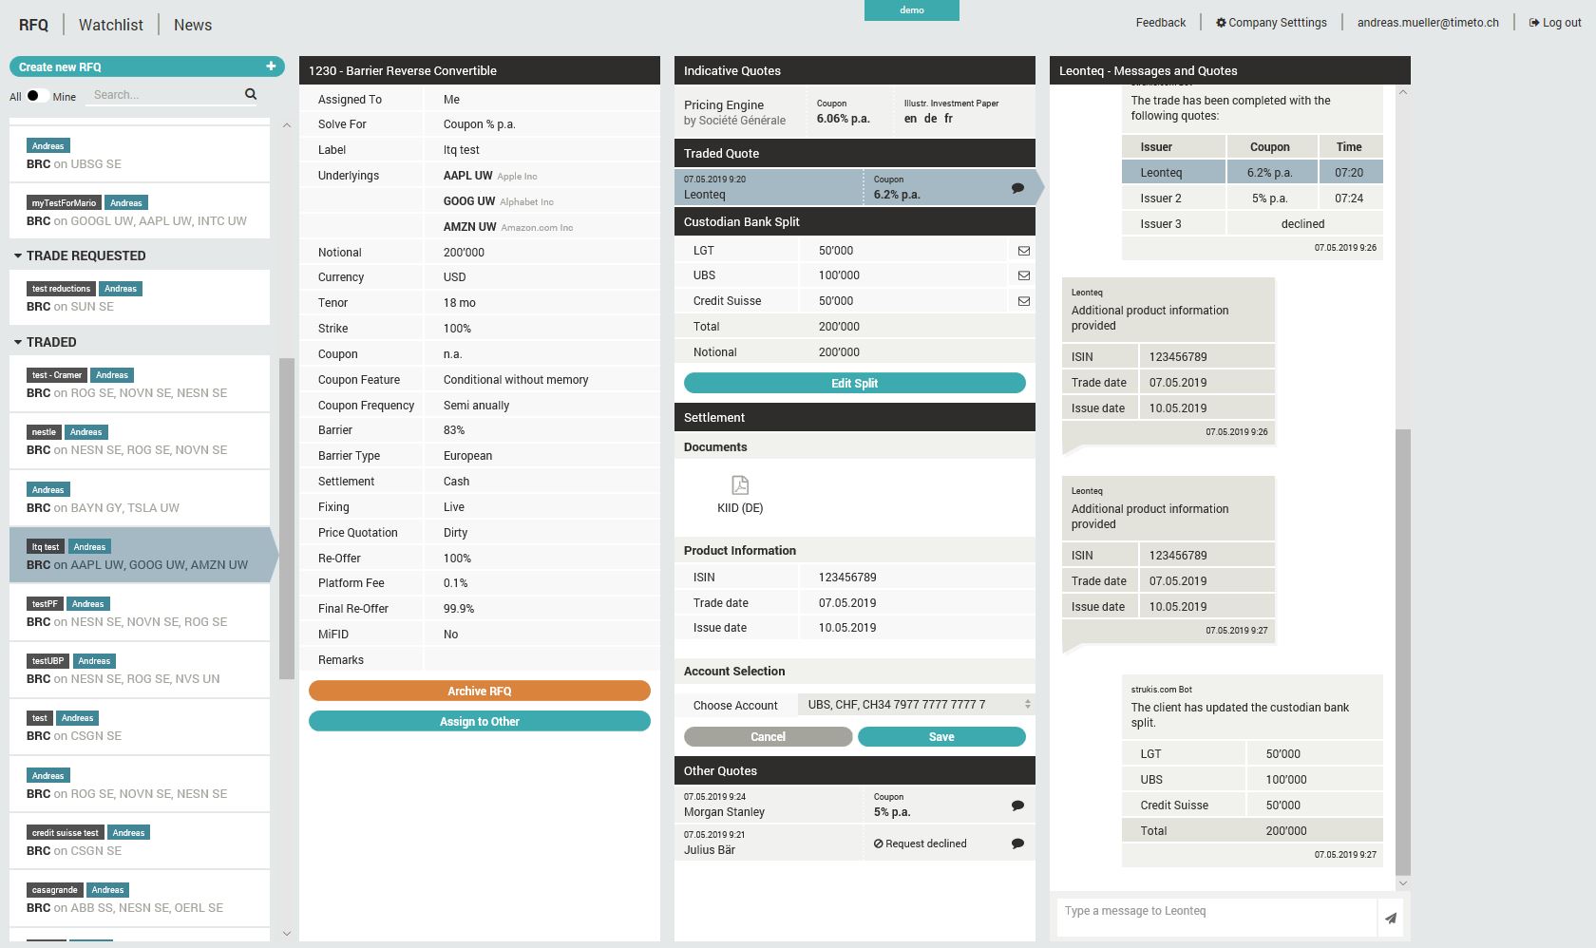Image resolution: width=1596 pixels, height=948 pixels.
Task: Switch to the Watchlist tab
Action: pyautogui.click(x=111, y=25)
